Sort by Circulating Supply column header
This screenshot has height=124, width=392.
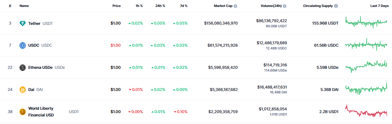318,6
